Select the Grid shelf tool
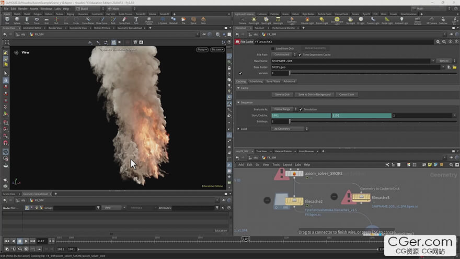The image size is (460, 259). click(47, 20)
